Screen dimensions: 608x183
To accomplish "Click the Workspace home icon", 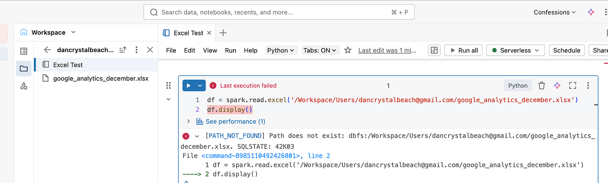I will click(24, 32).
